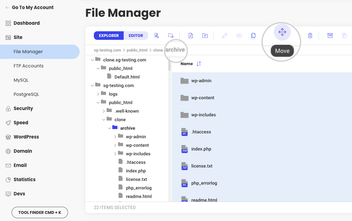Select license.txt in folder tree

point(136,179)
